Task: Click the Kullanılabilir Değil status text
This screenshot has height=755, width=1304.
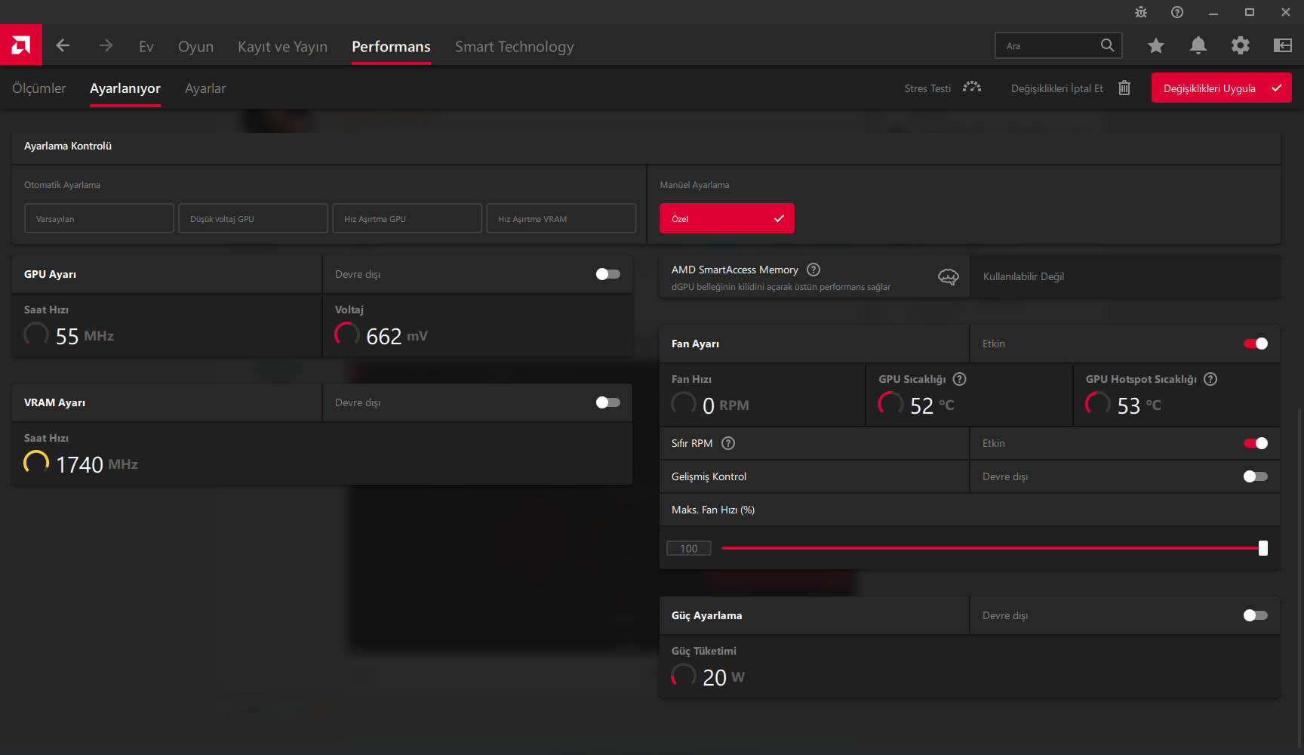Action: (x=1023, y=276)
